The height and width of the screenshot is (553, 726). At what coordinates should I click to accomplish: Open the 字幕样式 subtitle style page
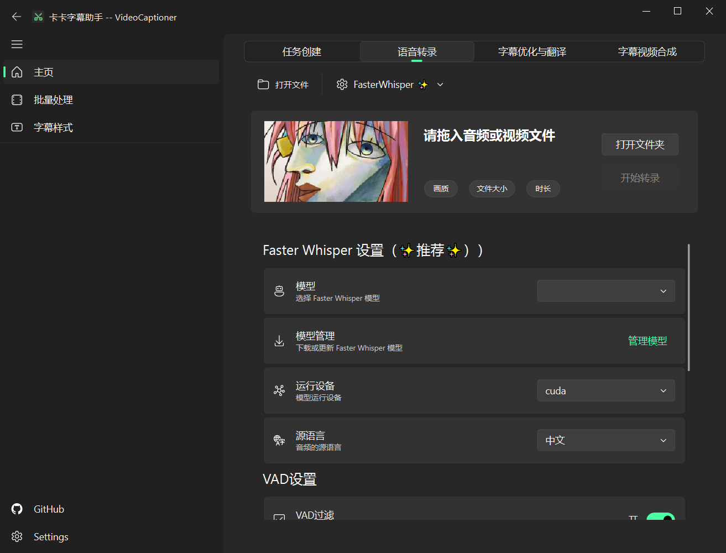(x=53, y=128)
